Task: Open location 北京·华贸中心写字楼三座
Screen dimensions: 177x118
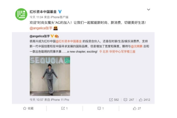Action: (117, 52)
